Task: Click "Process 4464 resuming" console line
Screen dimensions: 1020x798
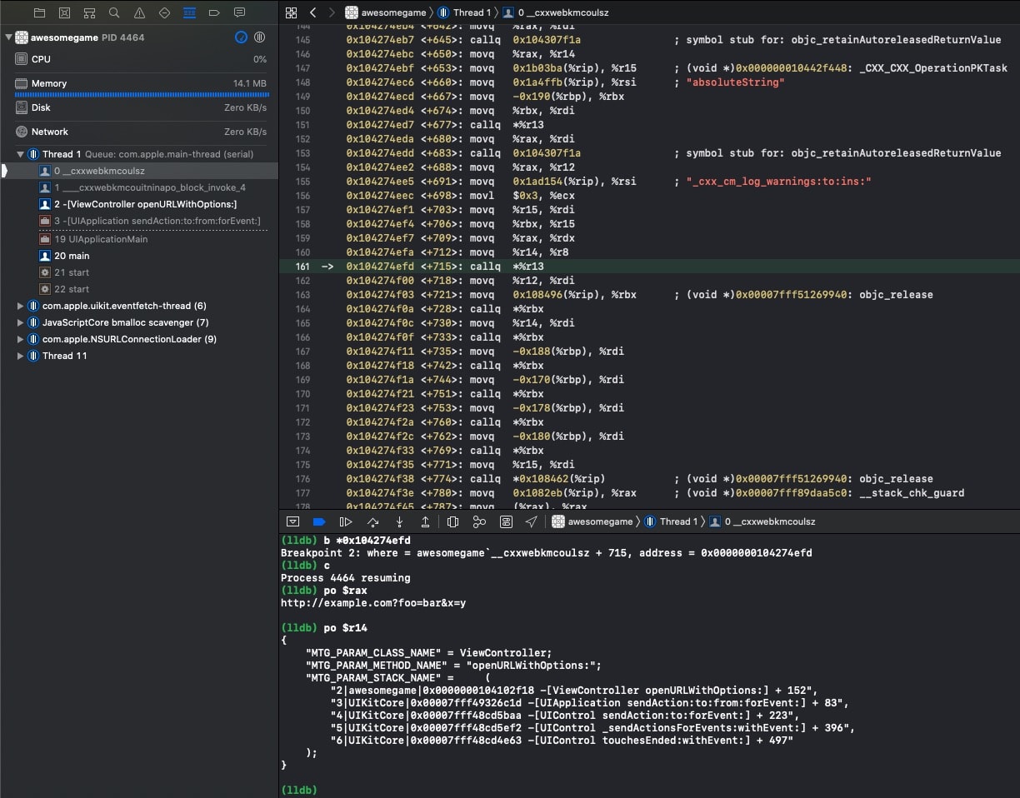Action: (x=345, y=578)
